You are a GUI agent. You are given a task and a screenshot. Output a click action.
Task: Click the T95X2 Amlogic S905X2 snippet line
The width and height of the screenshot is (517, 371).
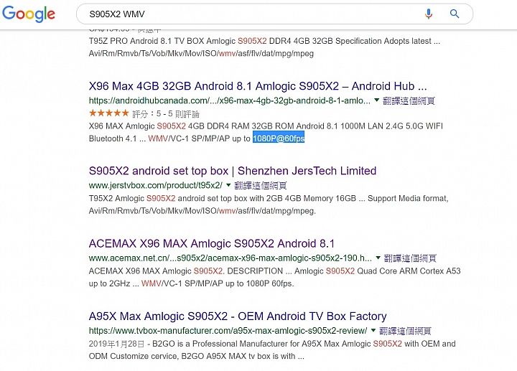269,198
